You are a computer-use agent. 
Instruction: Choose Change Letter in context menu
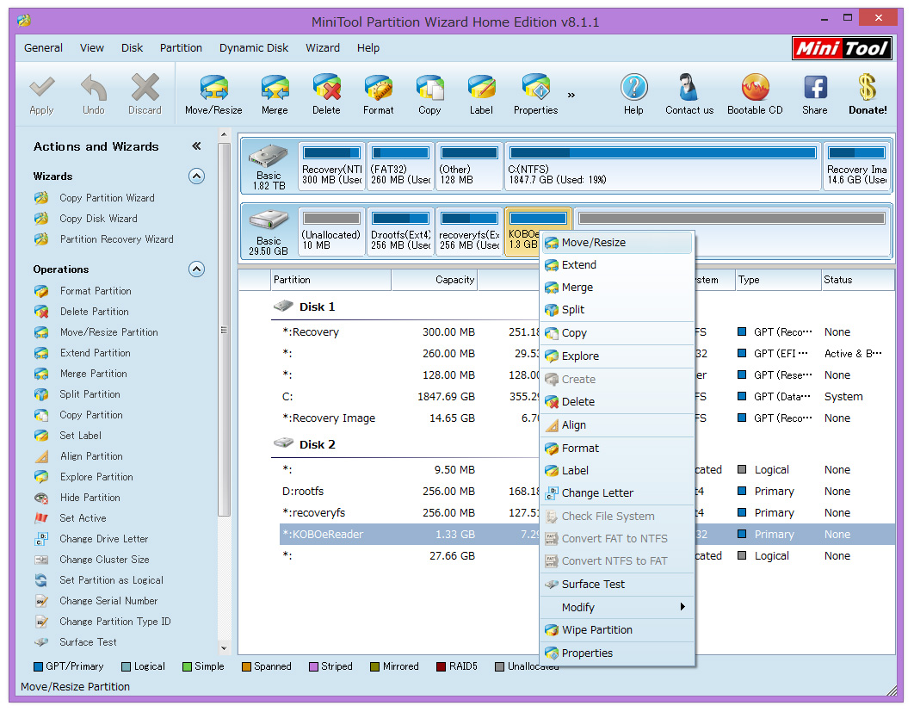pyautogui.click(x=618, y=493)
